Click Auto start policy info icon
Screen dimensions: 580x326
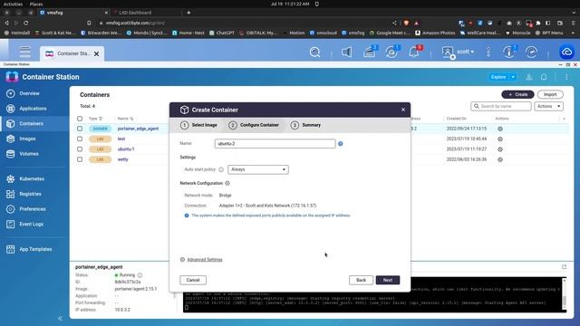(221, 169)
